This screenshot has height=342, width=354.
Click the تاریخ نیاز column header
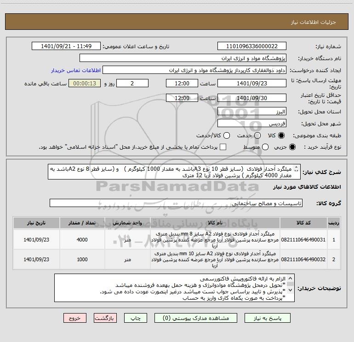(x=36, y=223)
